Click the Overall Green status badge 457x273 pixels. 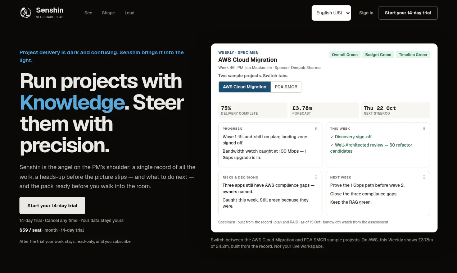[x=345, y=55]
